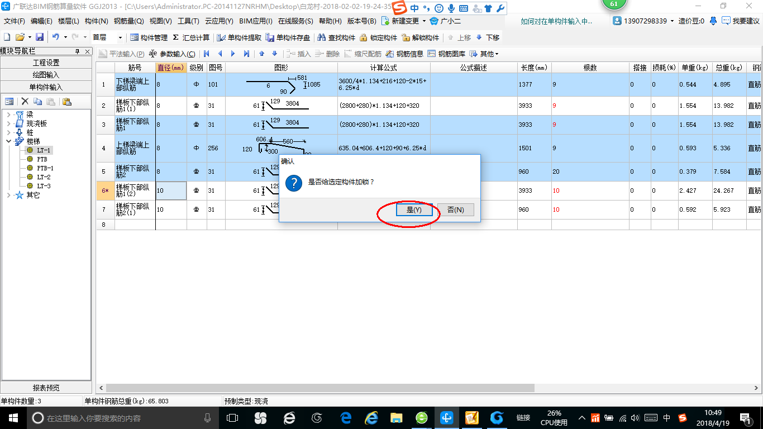This screenshot has width=763, height=429.
Task: Click the Open folder icon in toolbar
Action: [20, 37]
